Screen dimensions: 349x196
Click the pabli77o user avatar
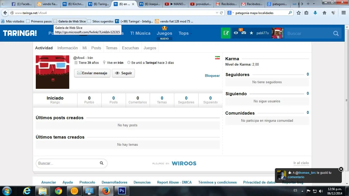pyautogui.click(x=277, y=33)
